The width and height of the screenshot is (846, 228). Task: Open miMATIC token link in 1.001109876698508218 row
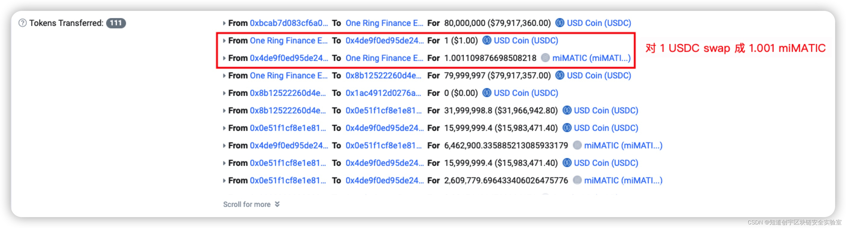pos(591,58)
